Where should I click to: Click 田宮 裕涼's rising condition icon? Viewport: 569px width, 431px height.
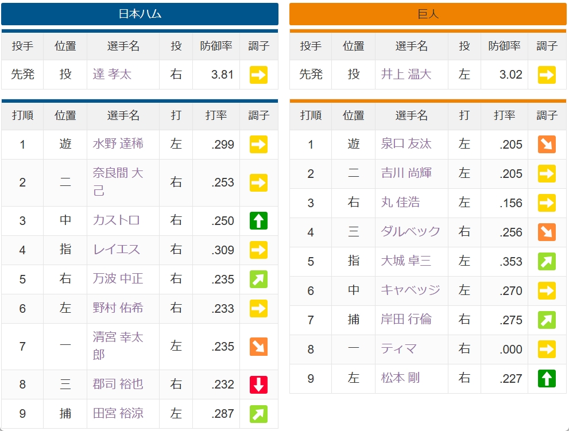pos(258,414)
